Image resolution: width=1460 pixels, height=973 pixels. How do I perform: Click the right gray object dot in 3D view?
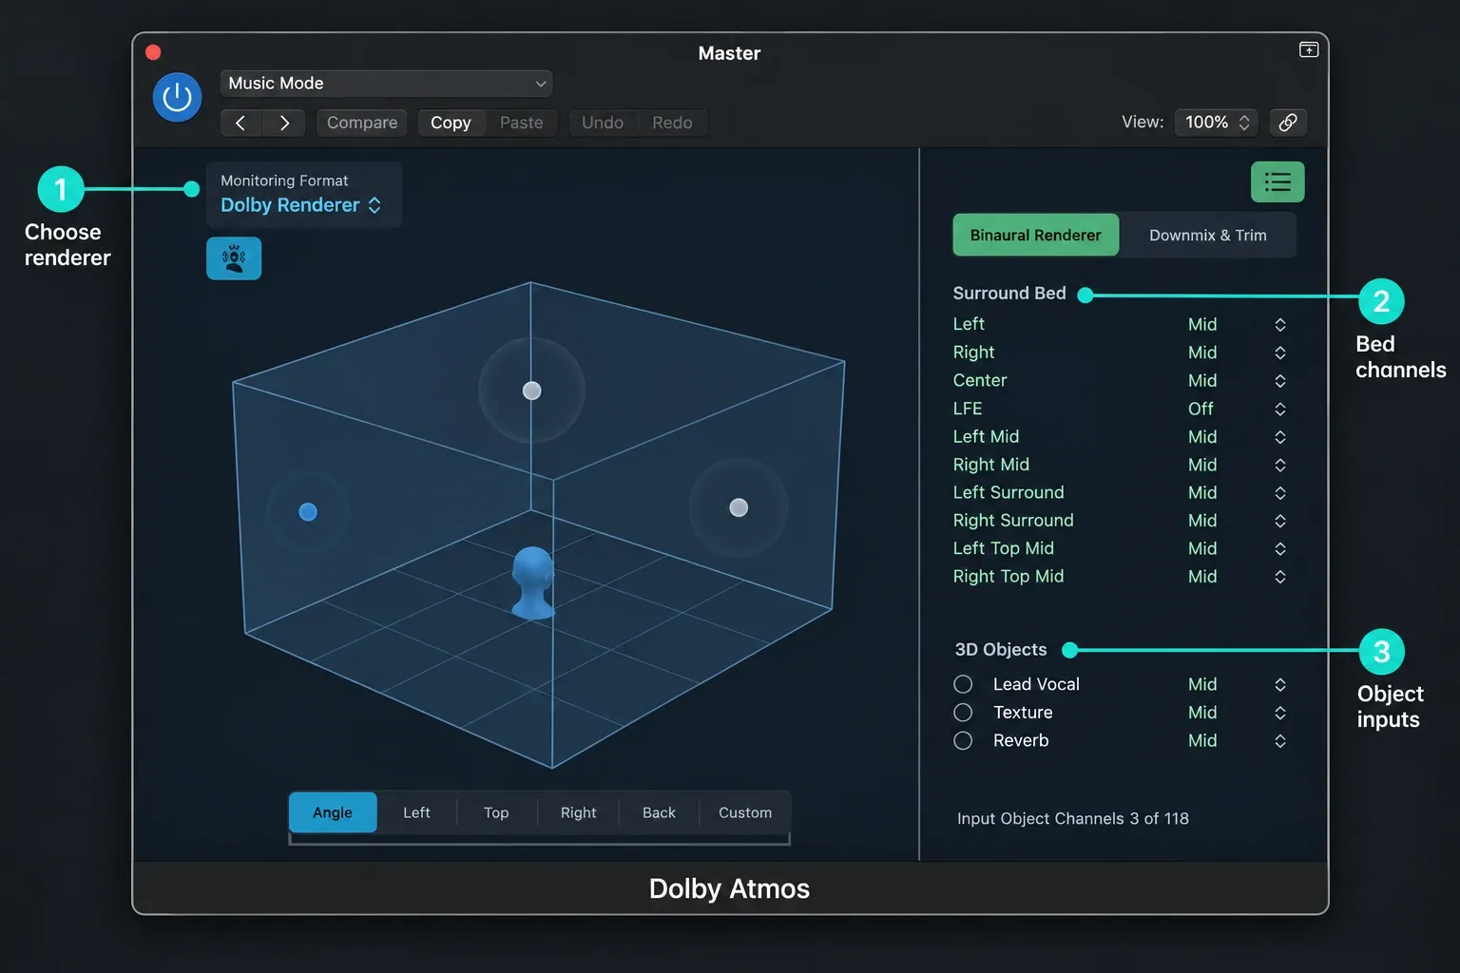(x=739, y=507)
